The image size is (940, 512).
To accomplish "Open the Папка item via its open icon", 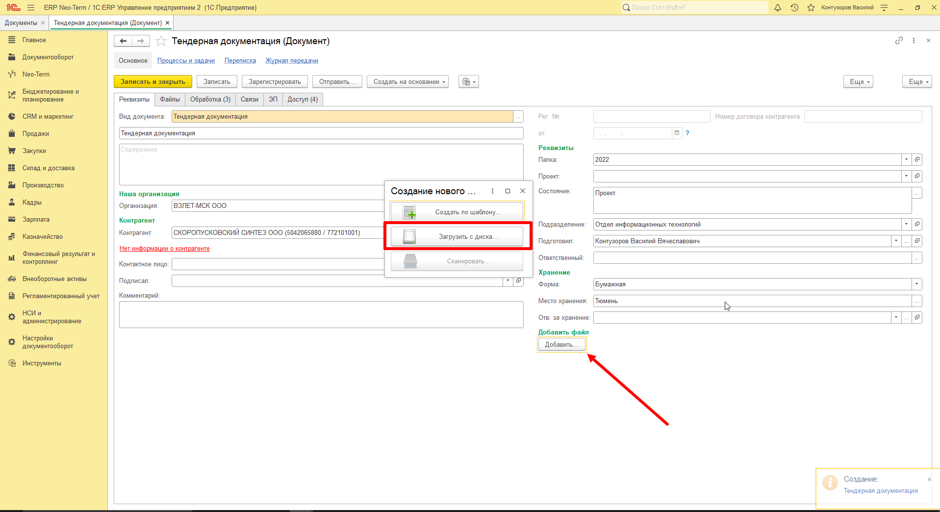I will pos(917,159).
